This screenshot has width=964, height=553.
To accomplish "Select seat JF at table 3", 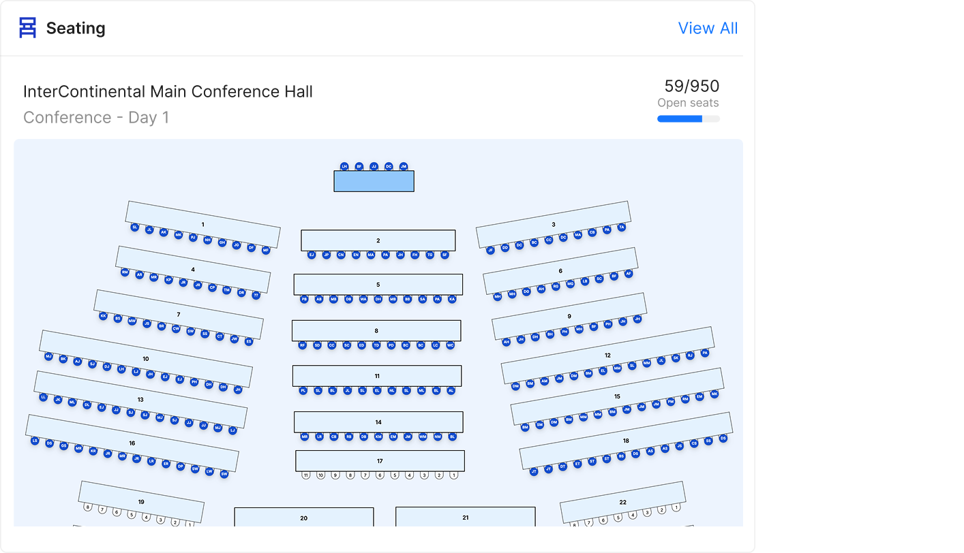I will pos(490,250).
